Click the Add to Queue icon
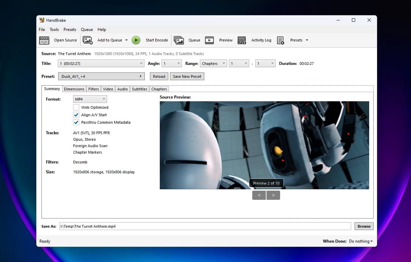The image size is (411, 262). [88, 40]
